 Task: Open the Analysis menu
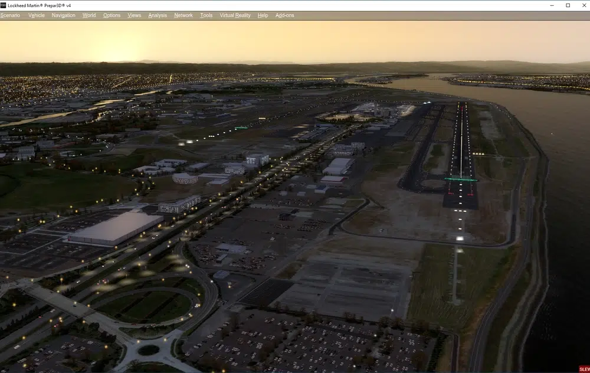158,15
